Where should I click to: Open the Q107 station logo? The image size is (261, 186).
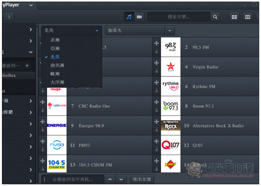coord(171,145)
